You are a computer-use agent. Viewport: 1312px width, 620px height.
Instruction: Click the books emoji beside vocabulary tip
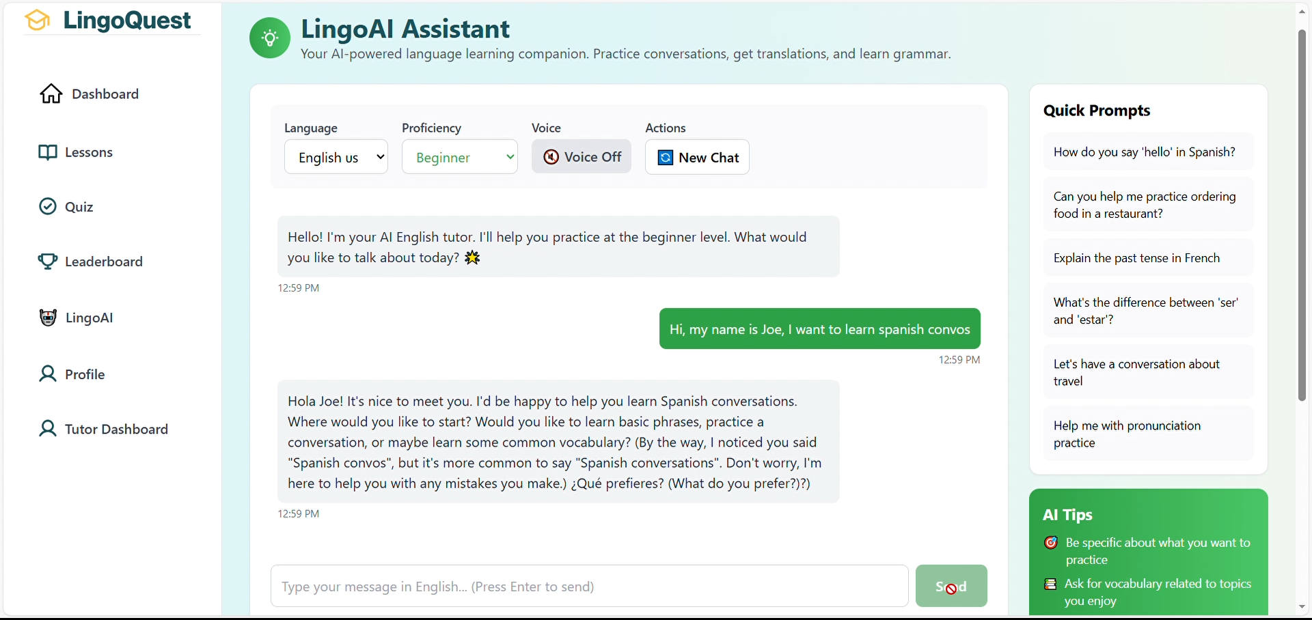[x=1051, y=584]
